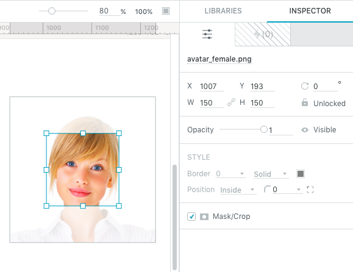Open the properties sliders tab icon
Viewport: 353px width, 272px height.
pyautogui.click(x=207, y=34)
